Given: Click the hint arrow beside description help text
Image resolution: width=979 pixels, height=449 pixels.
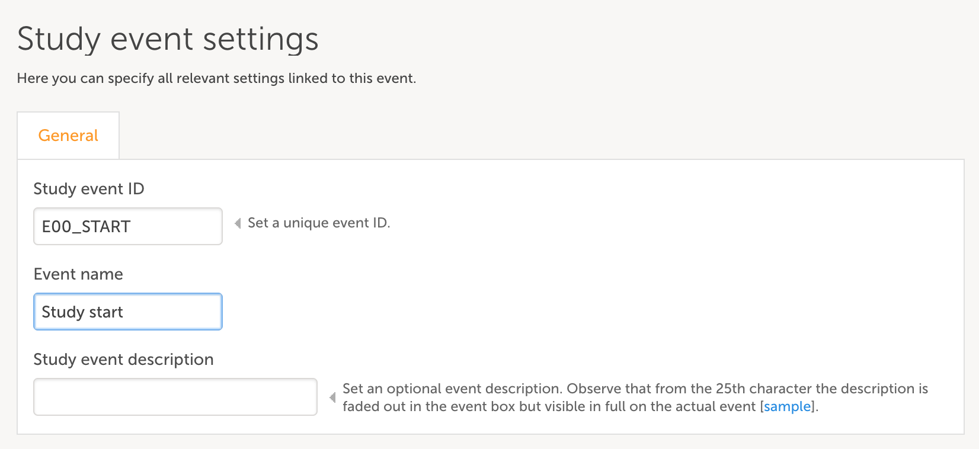Looking at the screenshot, I should coord(332,397).
